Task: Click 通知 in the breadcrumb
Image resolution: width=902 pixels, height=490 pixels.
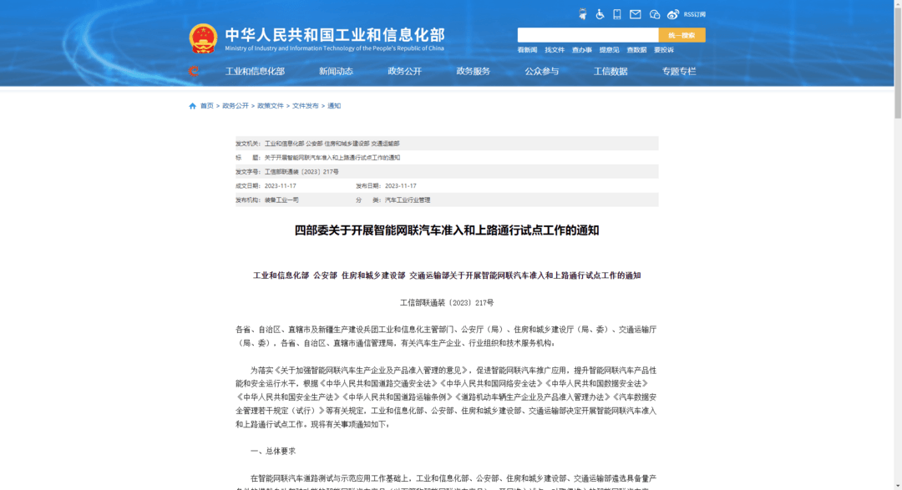Action: point(334,106)
